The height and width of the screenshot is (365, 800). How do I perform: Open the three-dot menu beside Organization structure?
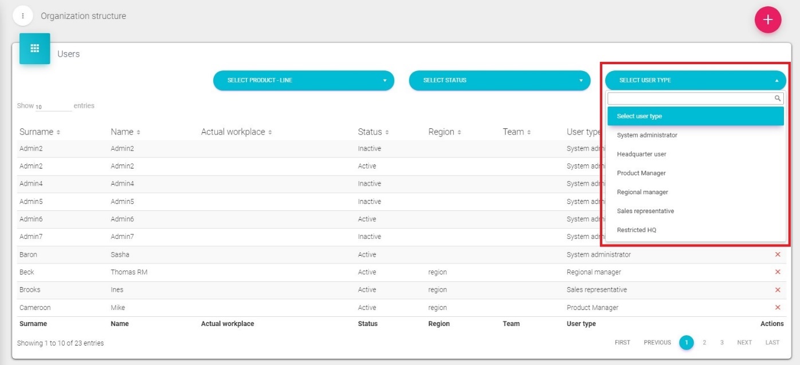(x=23, y=16)
